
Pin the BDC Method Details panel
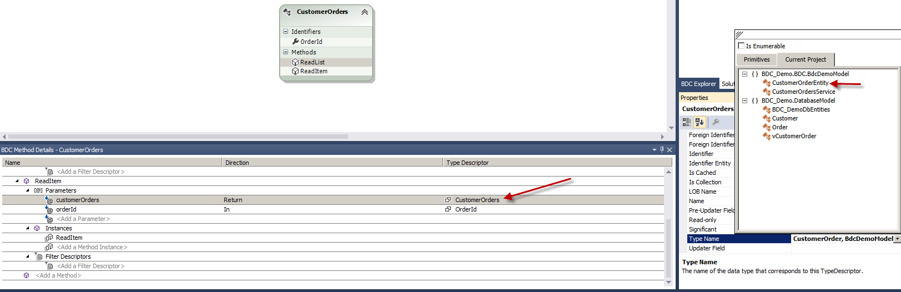tap(662, 149)
